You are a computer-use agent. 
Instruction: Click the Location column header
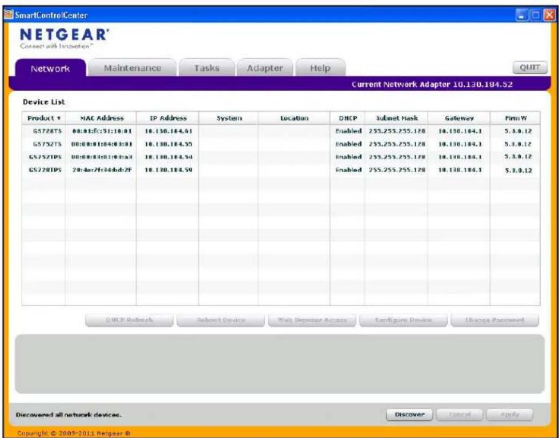[x=294, y=118]
